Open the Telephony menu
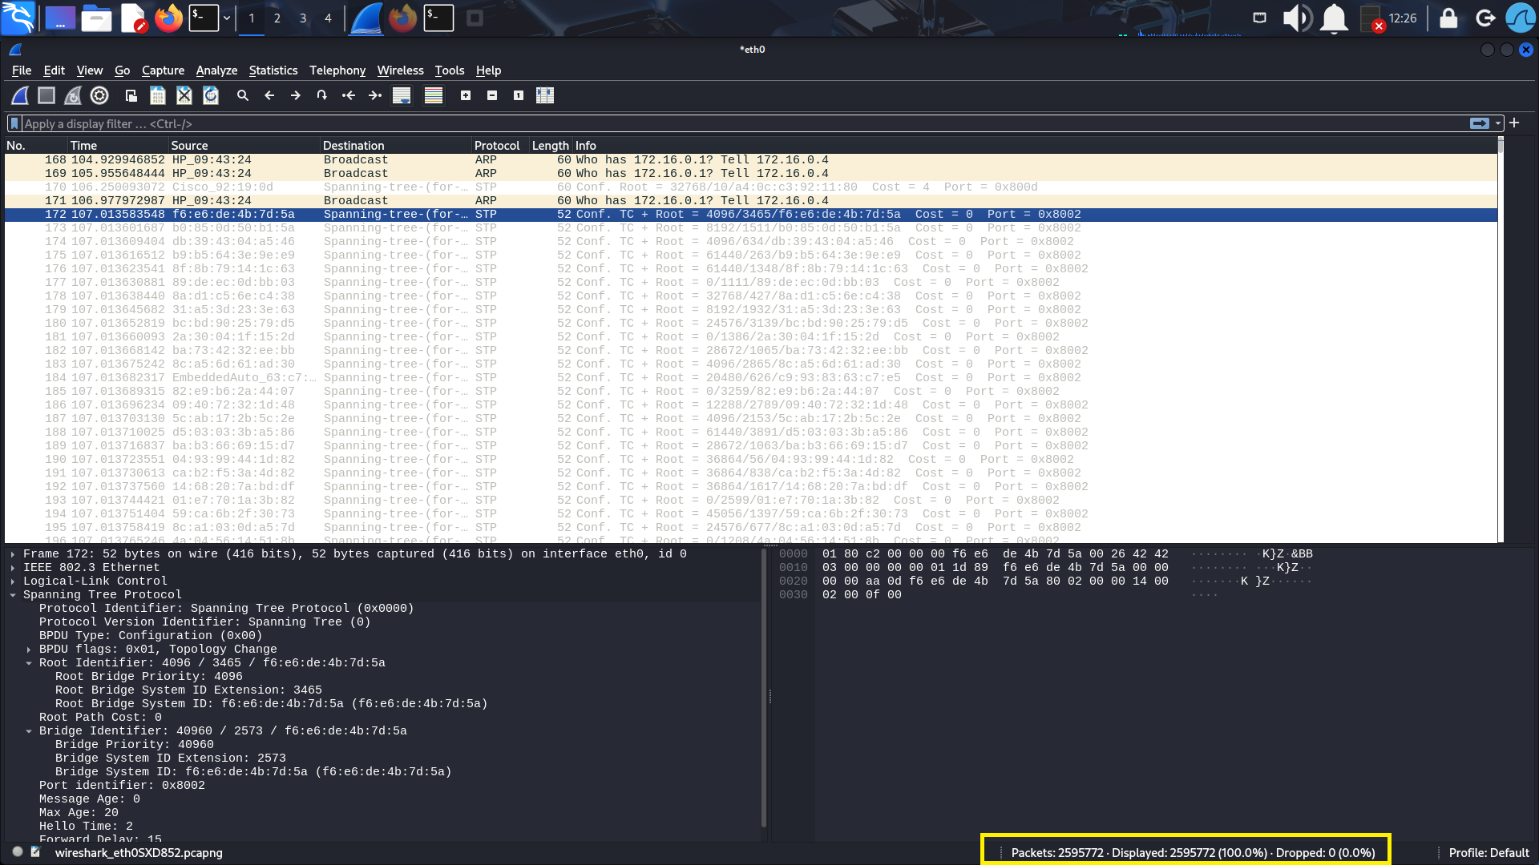The image size is (1539, 865). click(337, 70)
